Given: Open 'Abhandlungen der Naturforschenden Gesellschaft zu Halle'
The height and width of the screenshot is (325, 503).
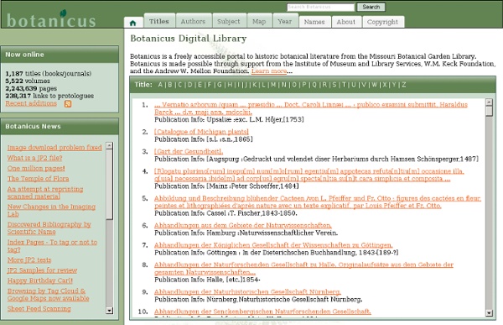Looking at the screenshot, I should click(x=303, y=269).
